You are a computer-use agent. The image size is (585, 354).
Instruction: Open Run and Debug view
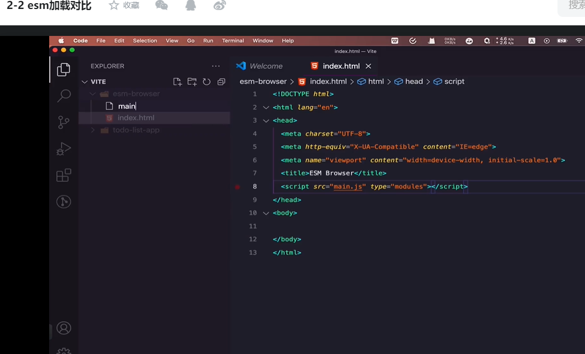click(x=63, y=149)
